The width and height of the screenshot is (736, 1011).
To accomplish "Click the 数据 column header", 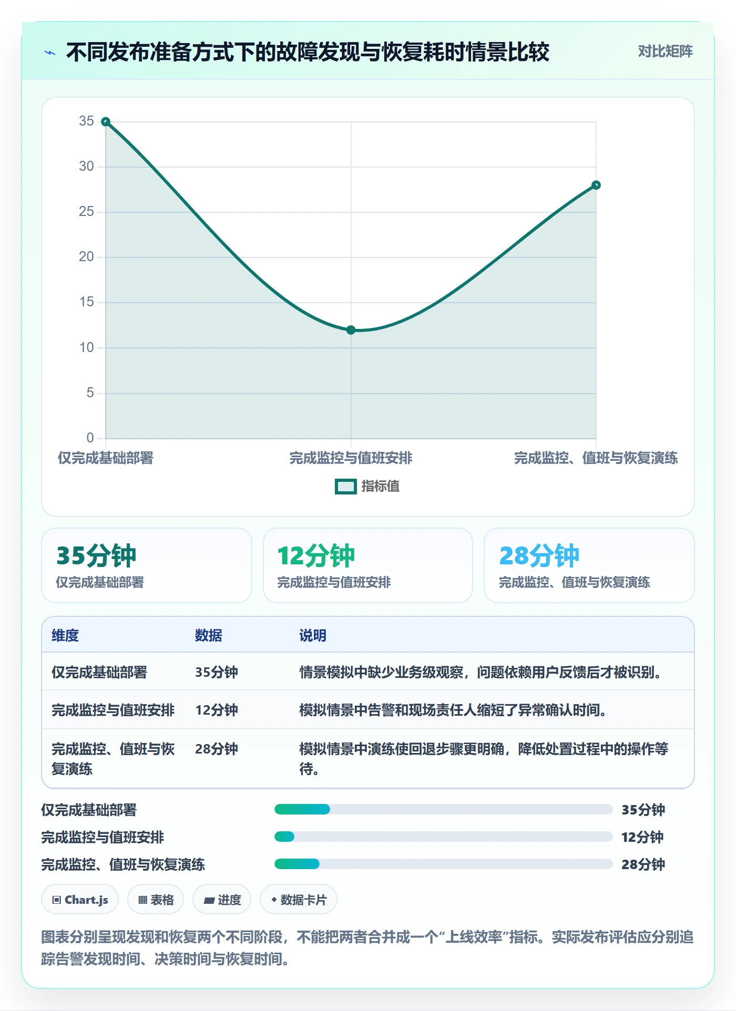I will point(208,636).
